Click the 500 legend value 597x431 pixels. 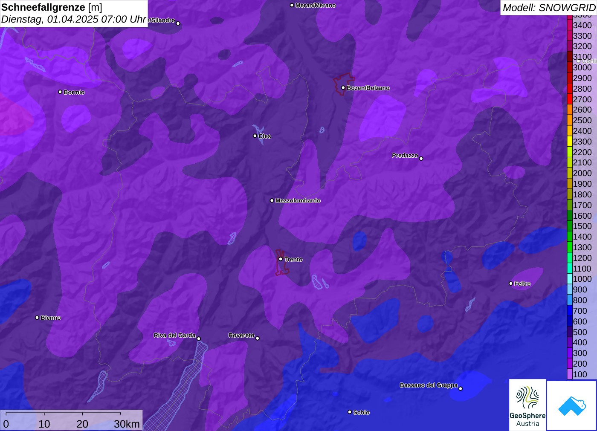580,332
